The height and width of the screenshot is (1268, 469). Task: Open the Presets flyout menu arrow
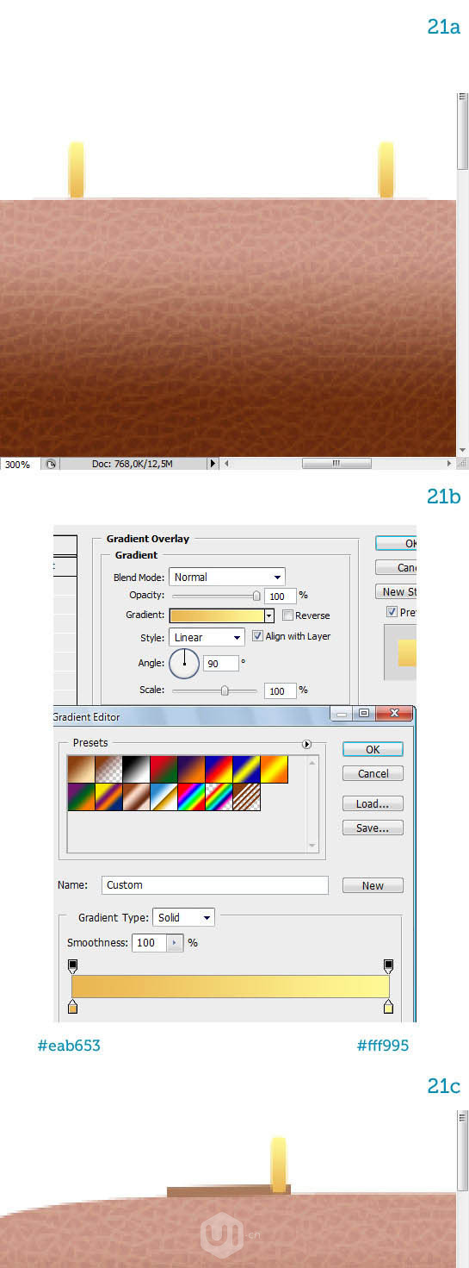tap(305, 744)
